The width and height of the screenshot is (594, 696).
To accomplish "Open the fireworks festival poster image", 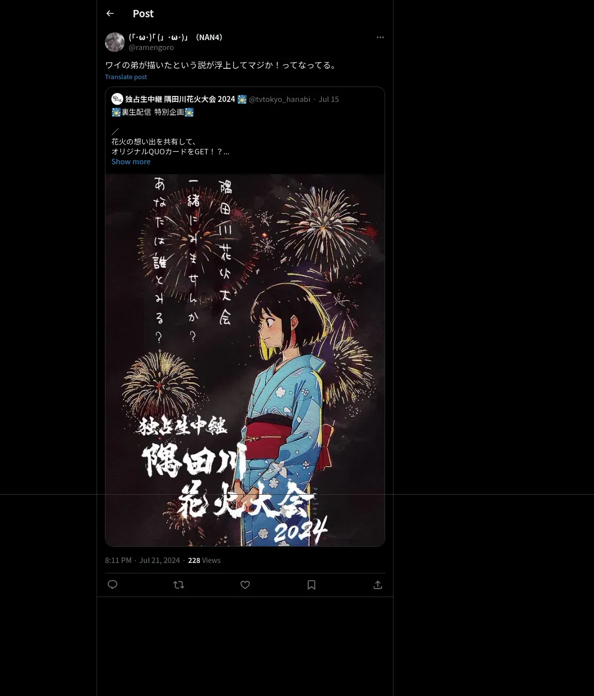I will tap(245, 360).
